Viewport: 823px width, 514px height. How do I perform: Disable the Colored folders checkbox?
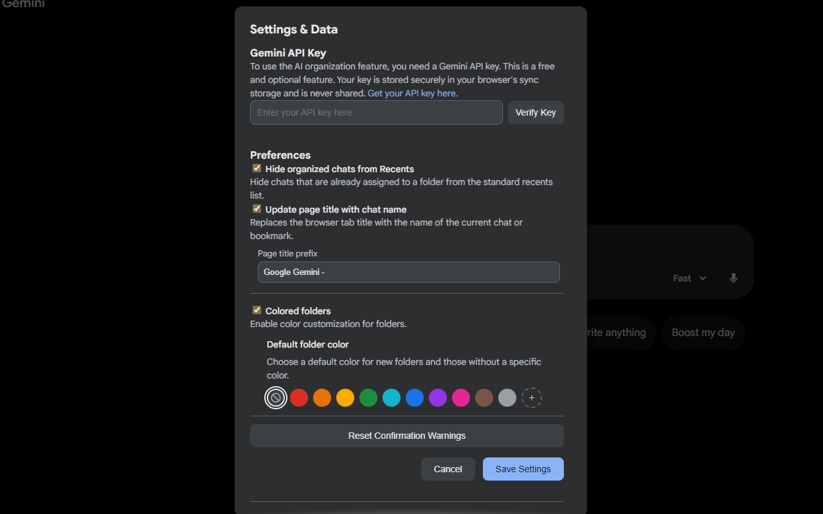click(257, 310)
